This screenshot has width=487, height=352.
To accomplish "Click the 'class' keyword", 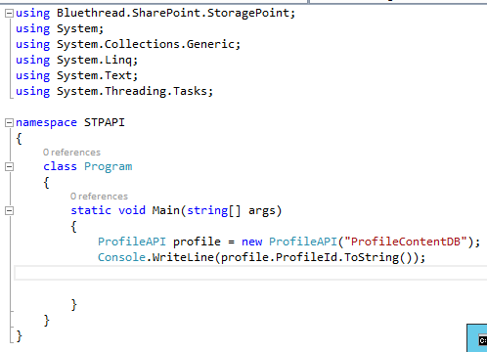I will pos(60,166).
